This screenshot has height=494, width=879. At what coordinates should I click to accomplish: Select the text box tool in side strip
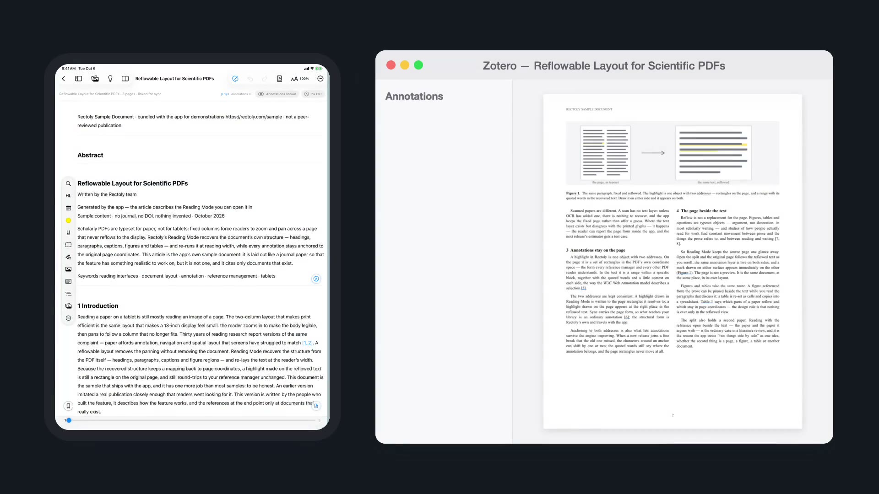tap(68, 281)
